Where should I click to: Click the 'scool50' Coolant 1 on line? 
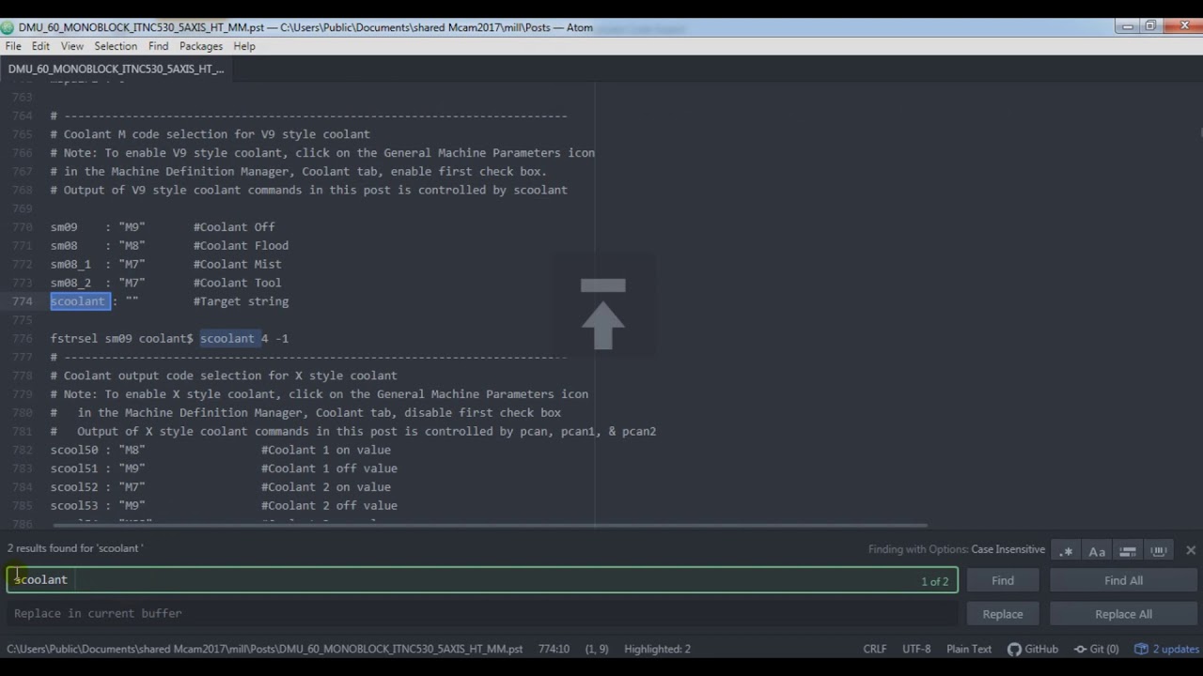[x=220, y=450]
